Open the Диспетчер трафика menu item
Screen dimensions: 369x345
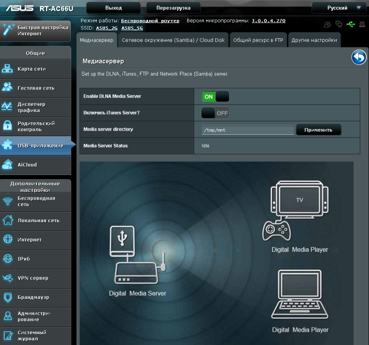[35, 107]
